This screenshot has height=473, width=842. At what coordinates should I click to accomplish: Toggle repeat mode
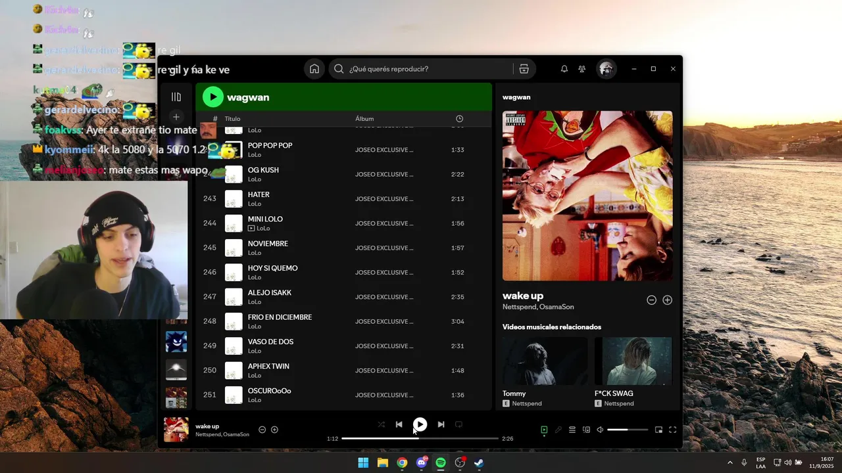(459, 424)
